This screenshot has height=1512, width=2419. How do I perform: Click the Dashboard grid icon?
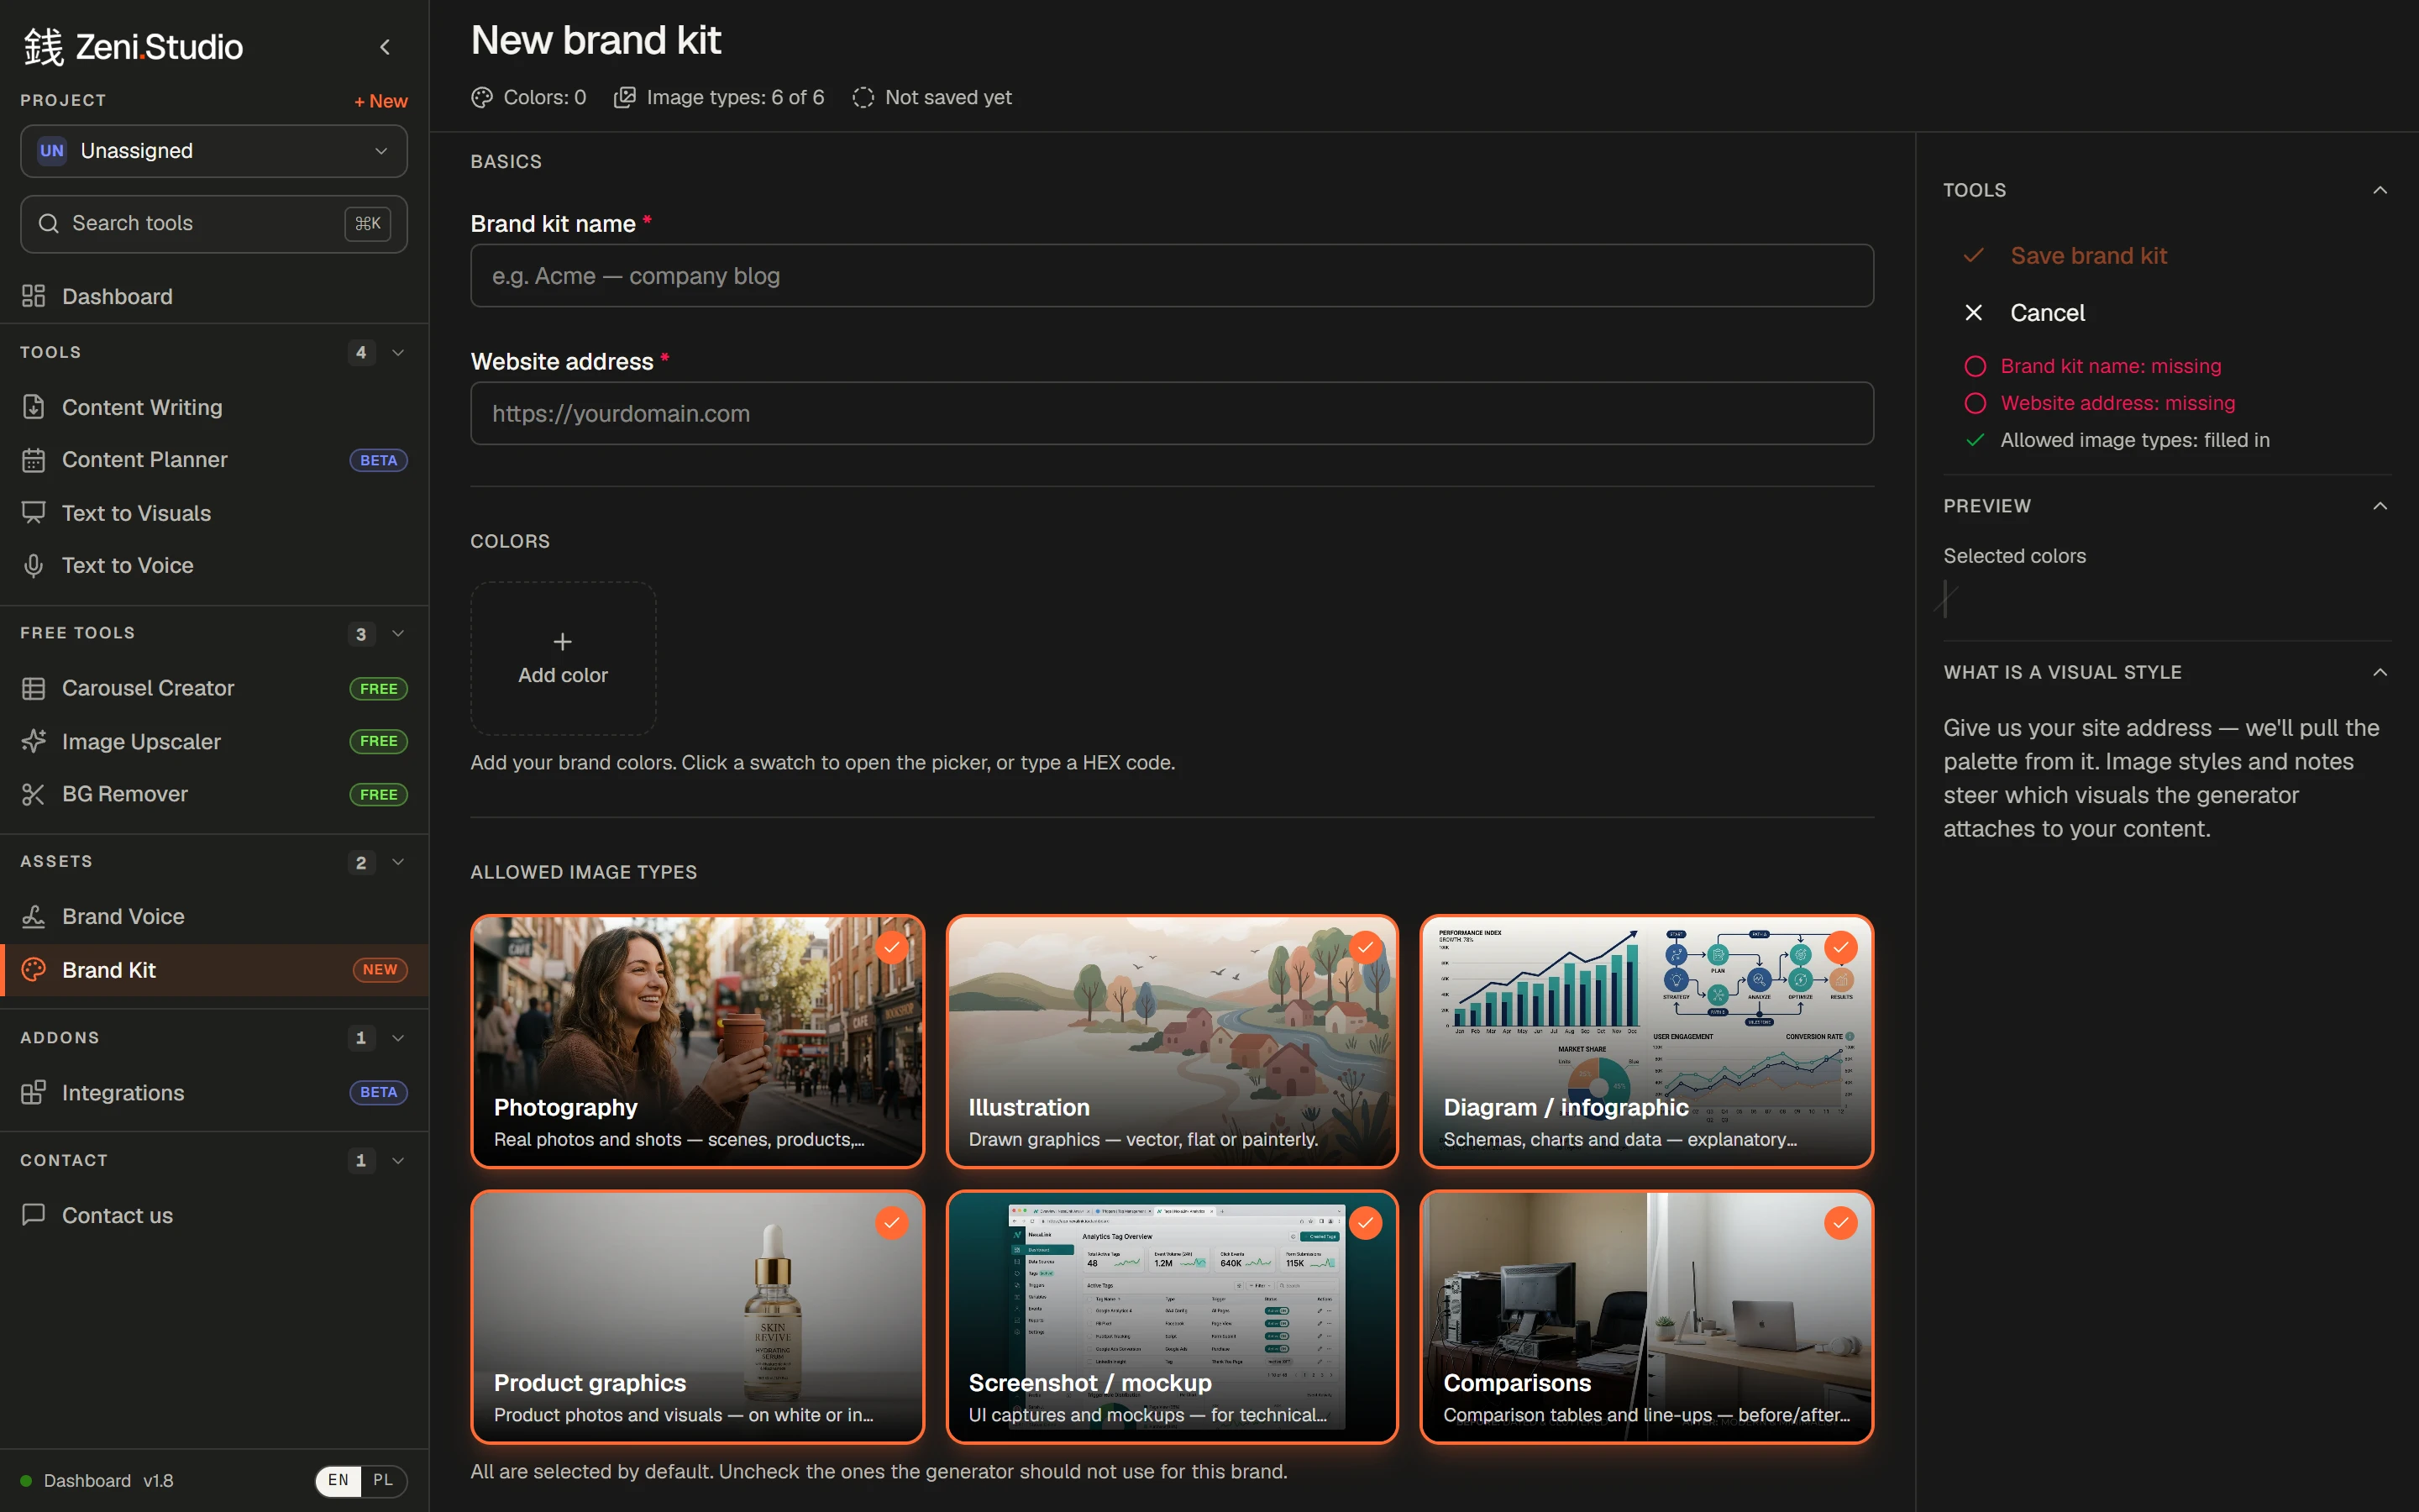34,296
